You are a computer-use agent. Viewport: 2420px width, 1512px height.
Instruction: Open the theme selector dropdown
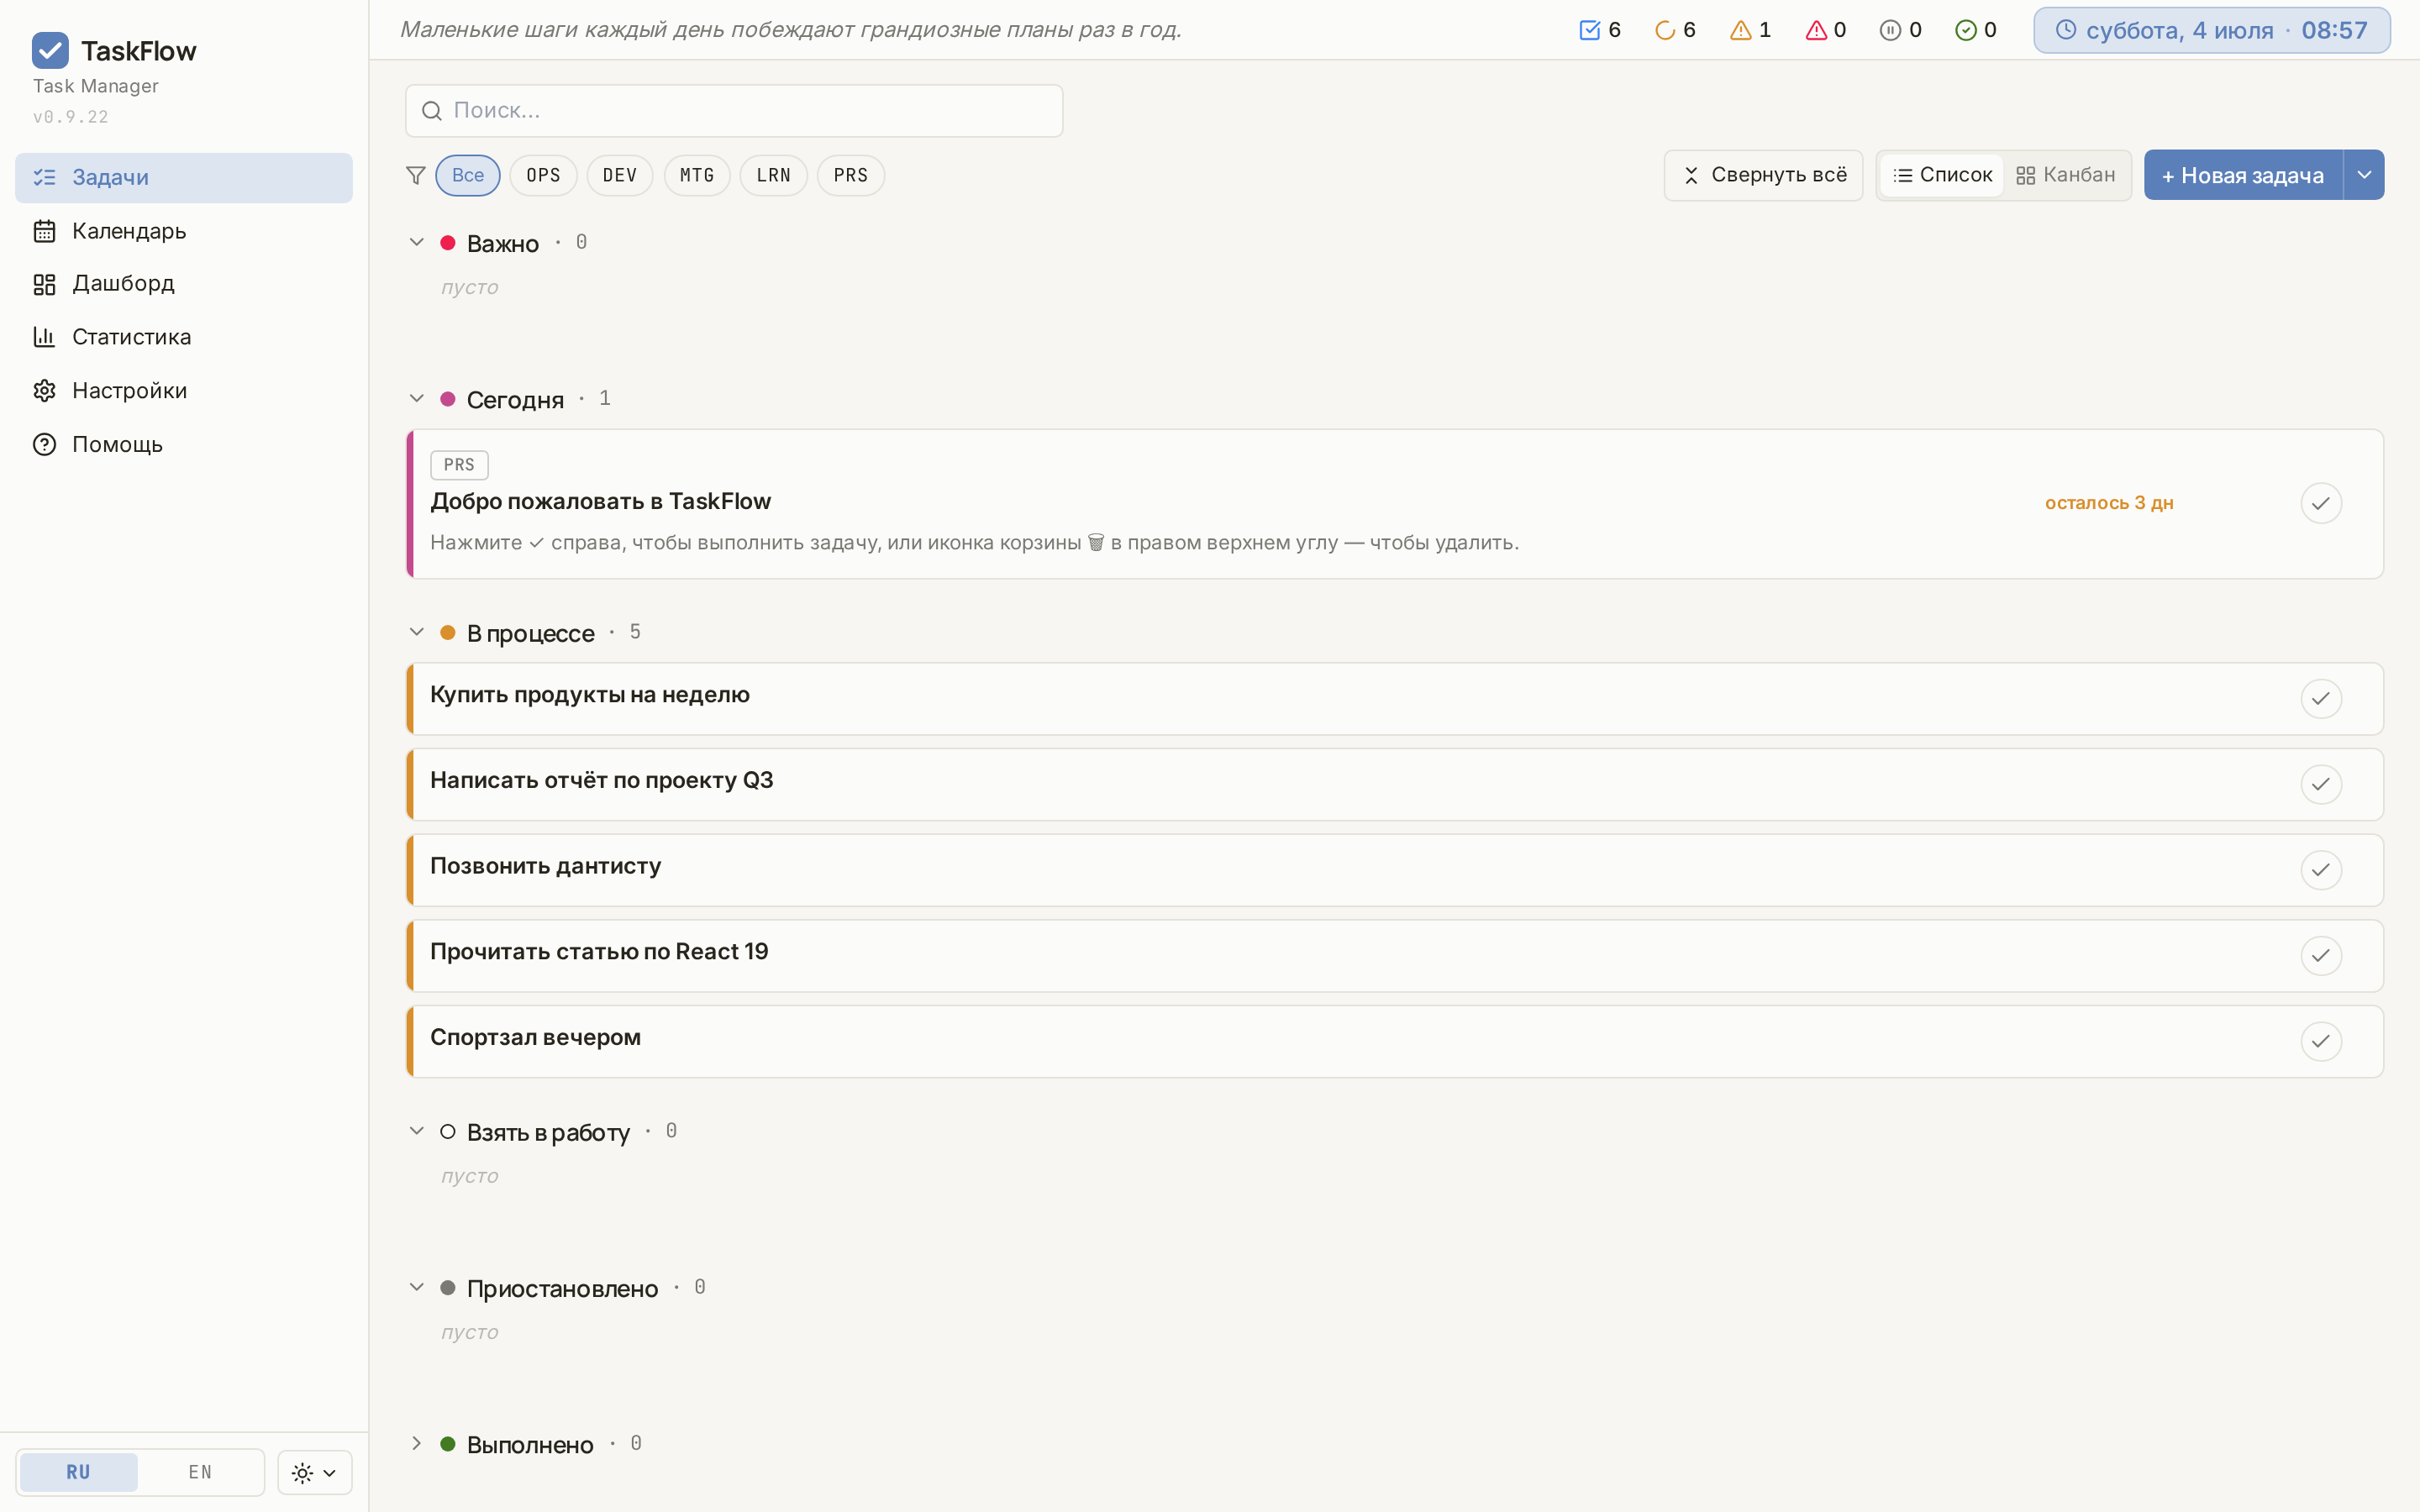(315, 1473)
